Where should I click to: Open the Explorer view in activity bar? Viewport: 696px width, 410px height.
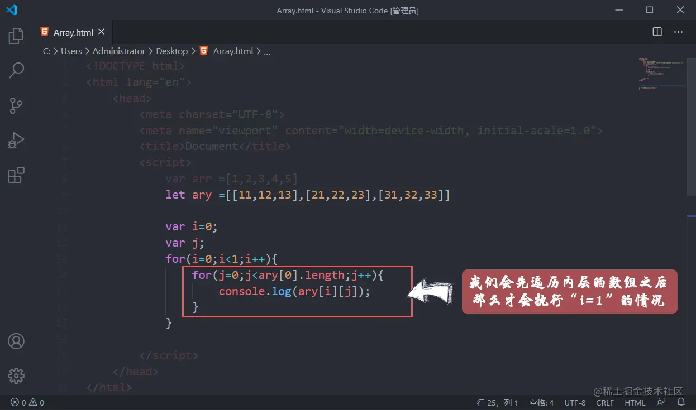pyautogui.click(x=16, y=36)
